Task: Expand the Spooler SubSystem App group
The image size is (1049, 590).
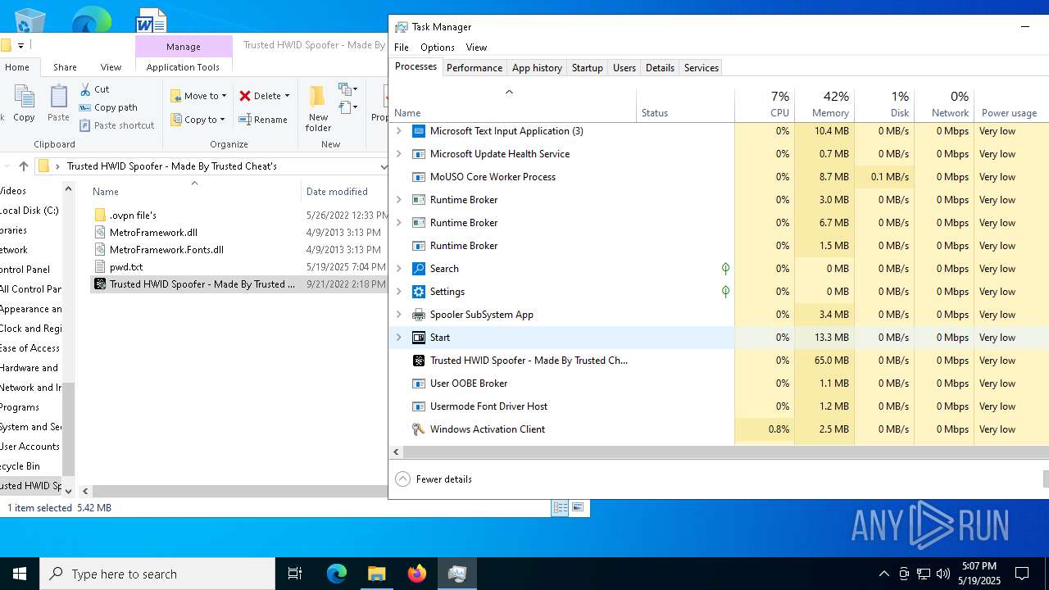Action: (399, 315)
